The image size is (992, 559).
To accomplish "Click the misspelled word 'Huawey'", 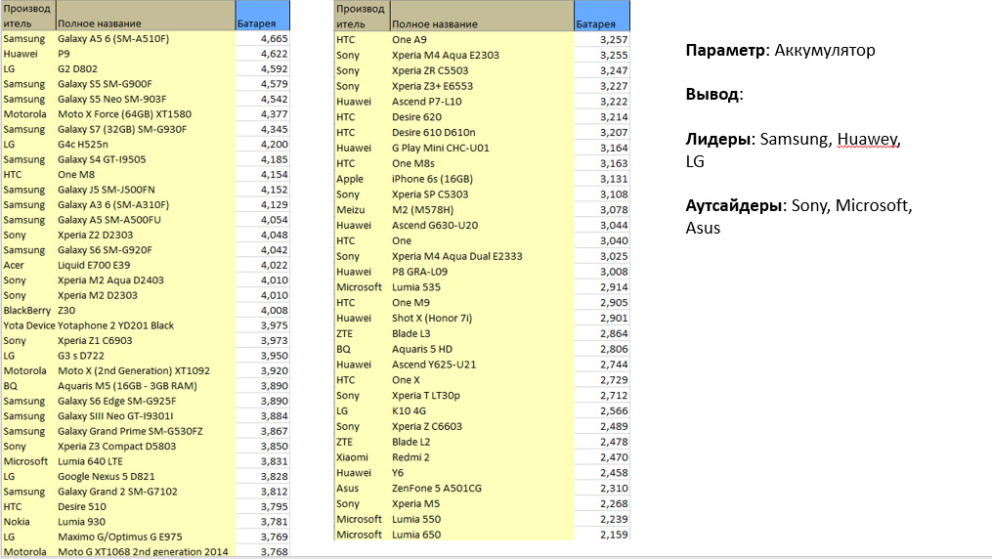I will (867, 139).
